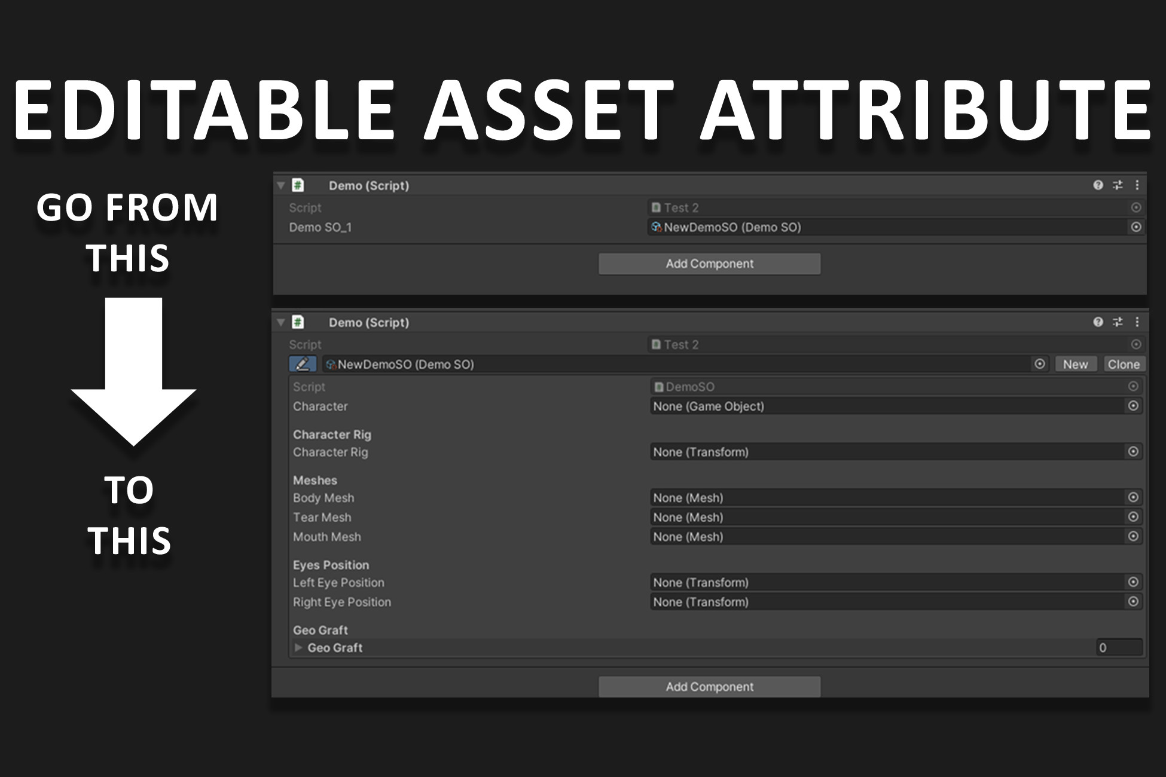Click object picker for Demo SO_1 field
The height and width of the screenshot is (777, 1166).
click(x=1136, y=227)
